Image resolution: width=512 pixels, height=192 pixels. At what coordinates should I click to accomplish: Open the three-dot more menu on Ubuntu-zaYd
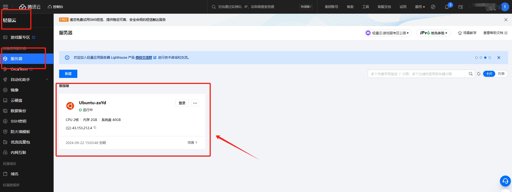(195, 103)
